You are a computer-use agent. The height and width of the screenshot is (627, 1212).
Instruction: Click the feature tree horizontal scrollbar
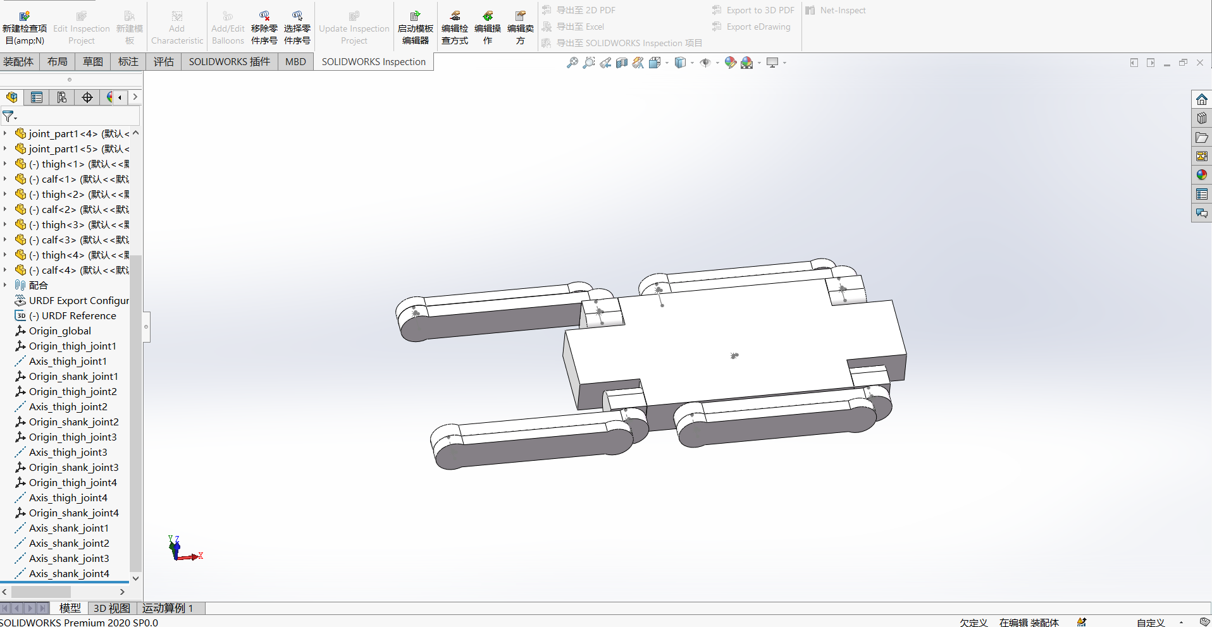coord(41,592)
